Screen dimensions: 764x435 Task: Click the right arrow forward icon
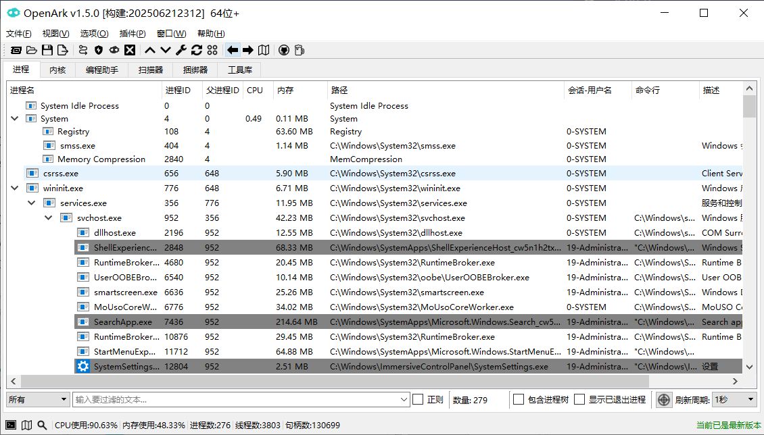(x=248, y=50)
